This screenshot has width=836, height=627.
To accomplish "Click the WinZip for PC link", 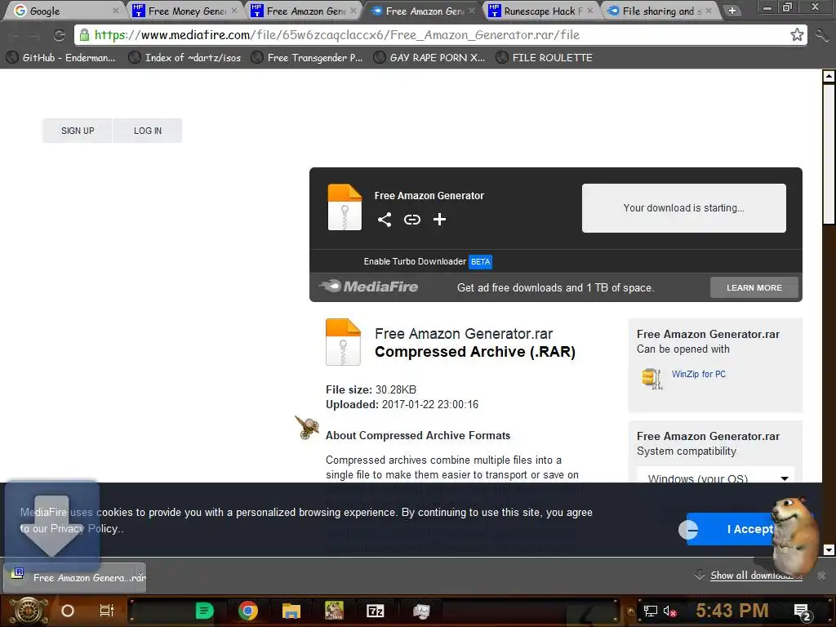I will 699,374.
